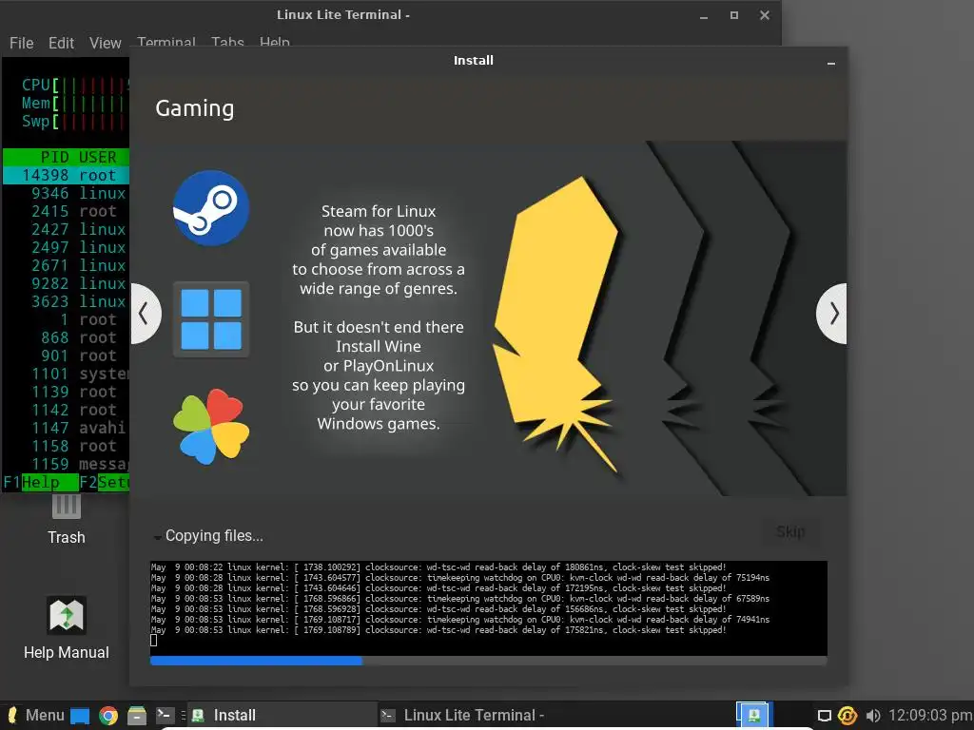The image size is (974, 730).
Task: Select process 1139 root row in htop
Action: pyautogui.click(x=66, y=391)
